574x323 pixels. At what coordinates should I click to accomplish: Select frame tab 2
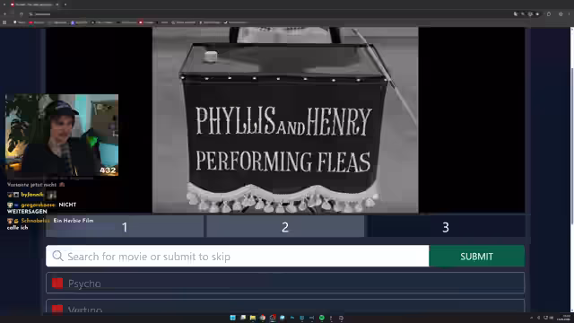285,226
